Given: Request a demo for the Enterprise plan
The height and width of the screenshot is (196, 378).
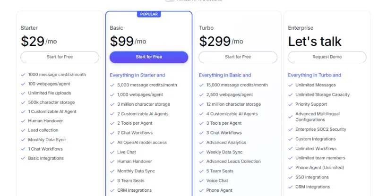Looking at the screenshot, I should pos(327,57).
